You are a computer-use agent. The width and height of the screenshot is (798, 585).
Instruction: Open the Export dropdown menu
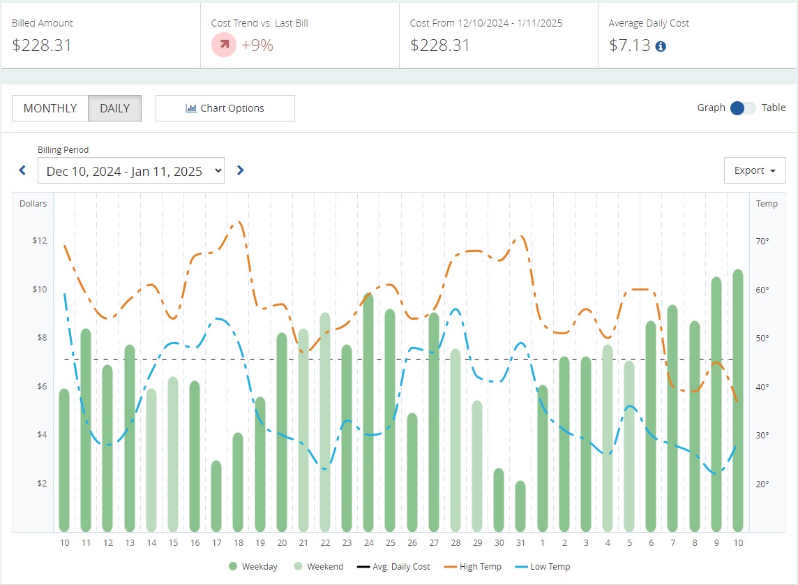pos(755,170)
